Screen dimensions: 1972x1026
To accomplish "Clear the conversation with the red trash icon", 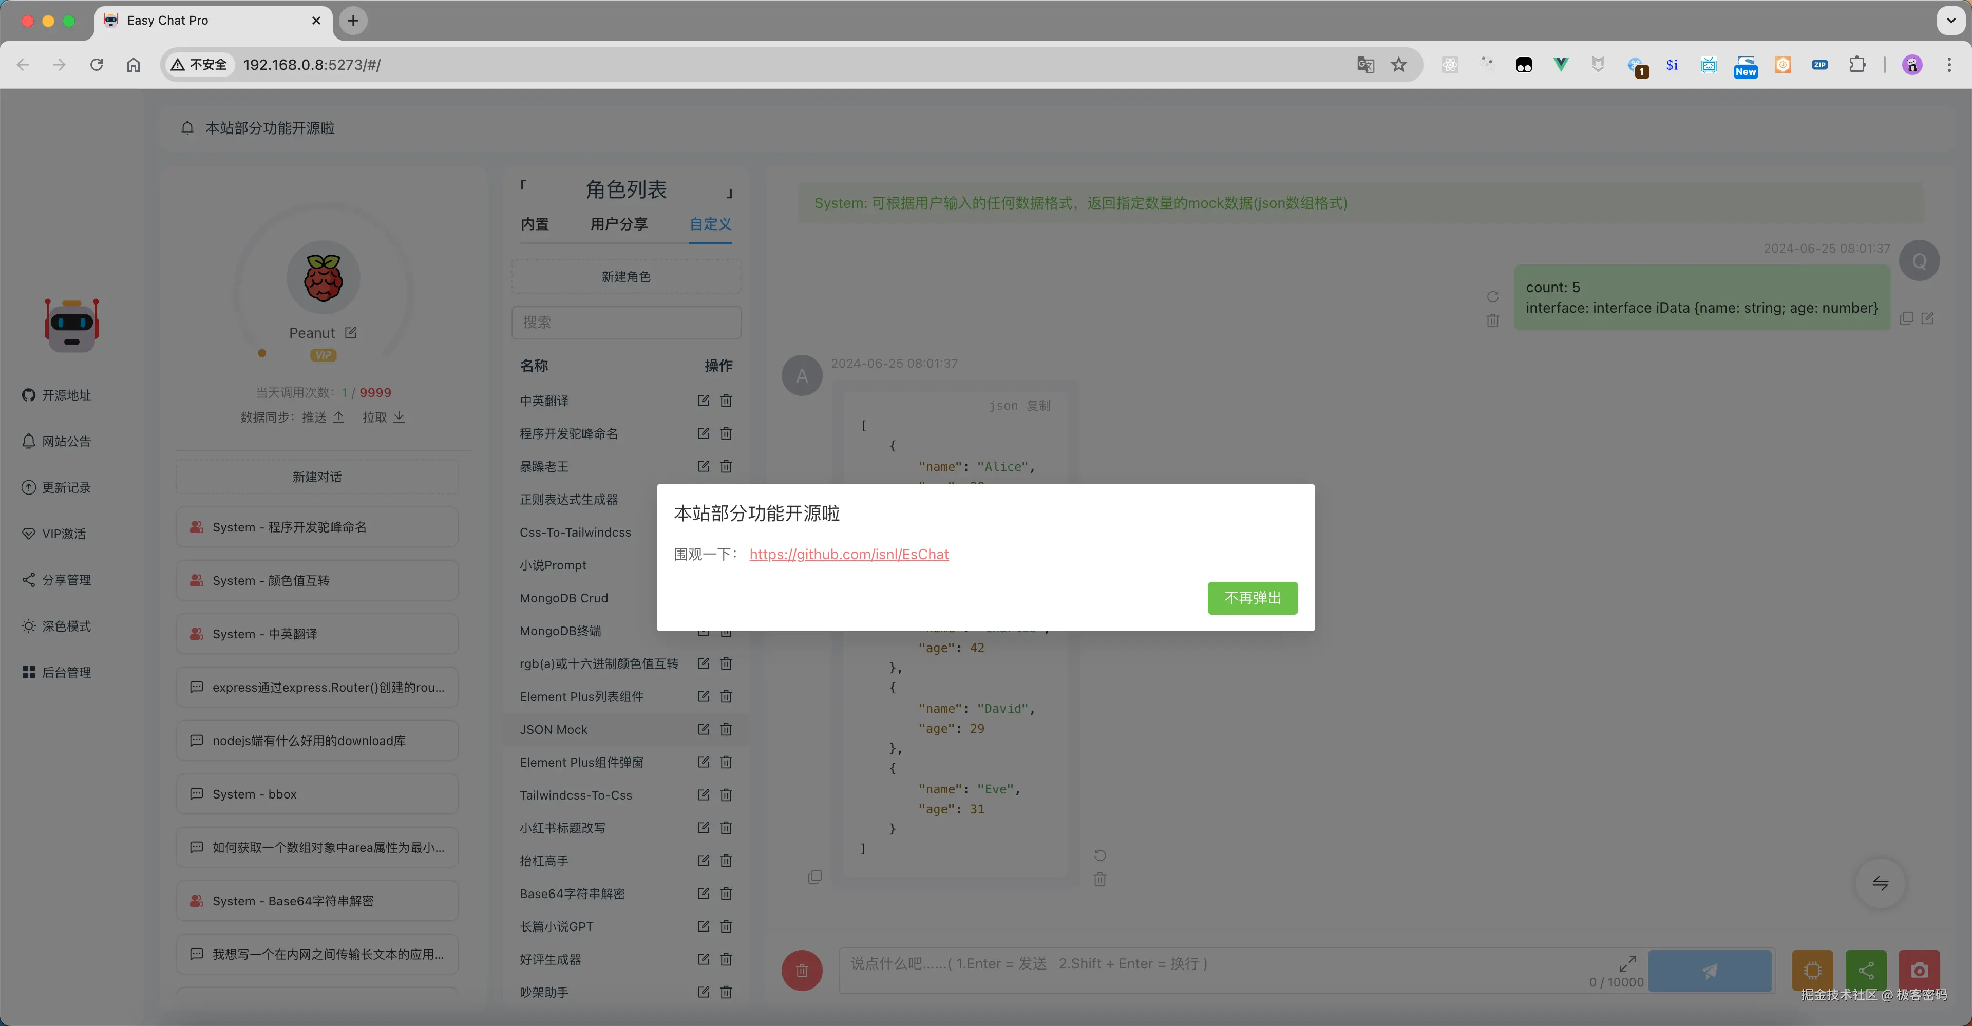I will [x=802, y=970].
